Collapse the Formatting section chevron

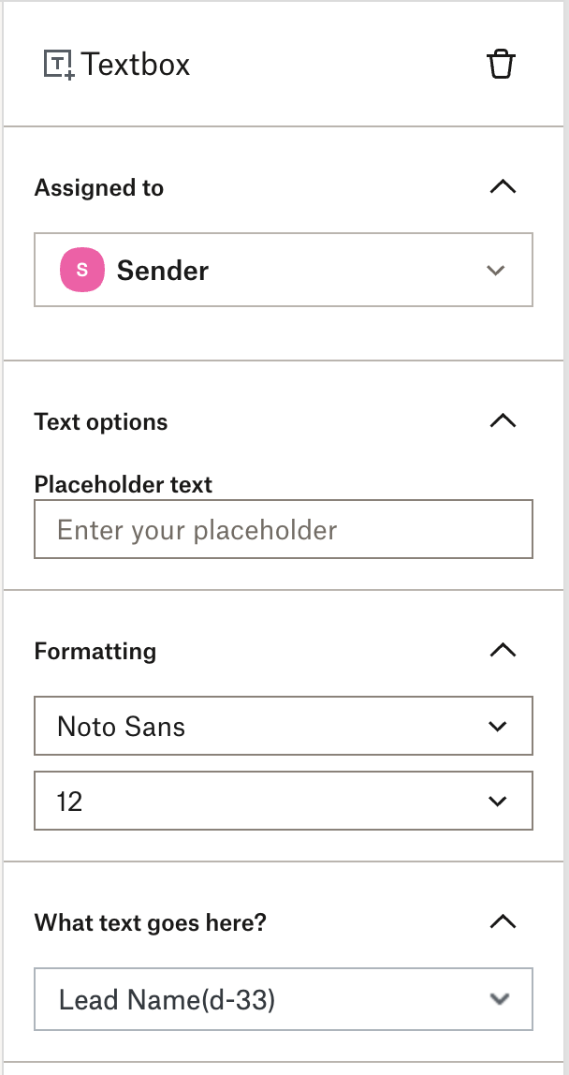pos(503,650)
